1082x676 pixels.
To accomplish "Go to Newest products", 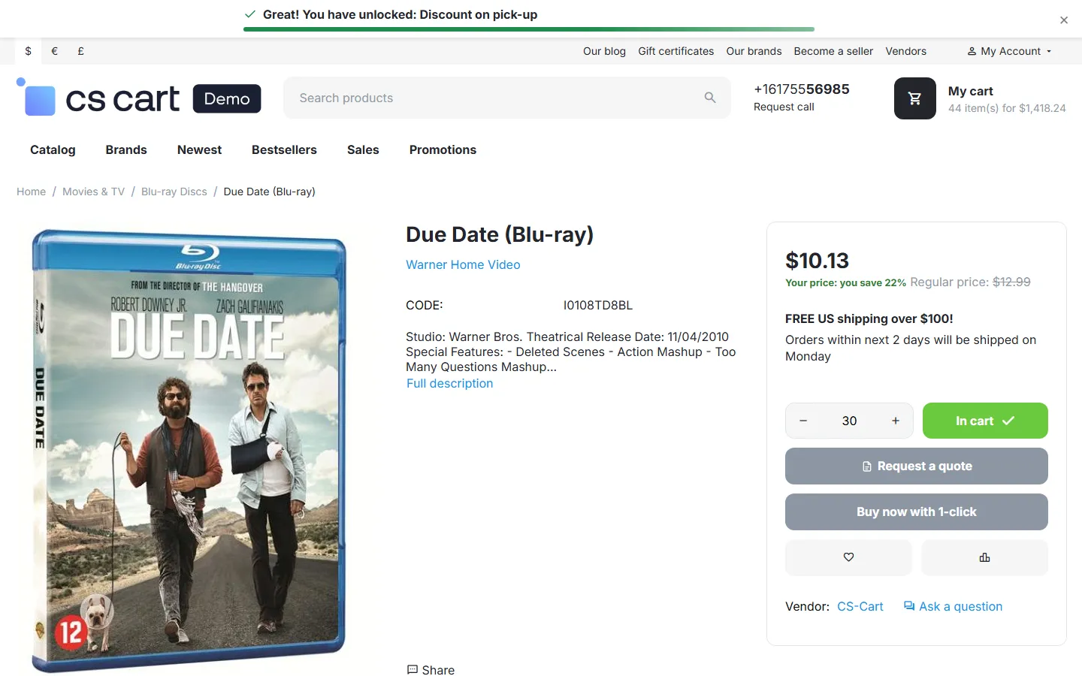I will tap(199, 149).
